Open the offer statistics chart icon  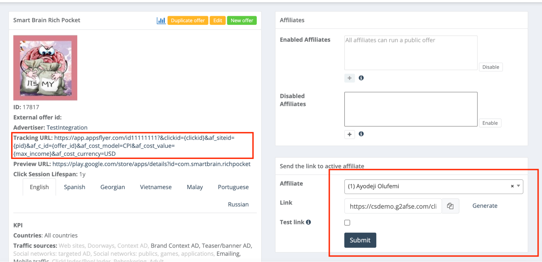pos(161,21)
